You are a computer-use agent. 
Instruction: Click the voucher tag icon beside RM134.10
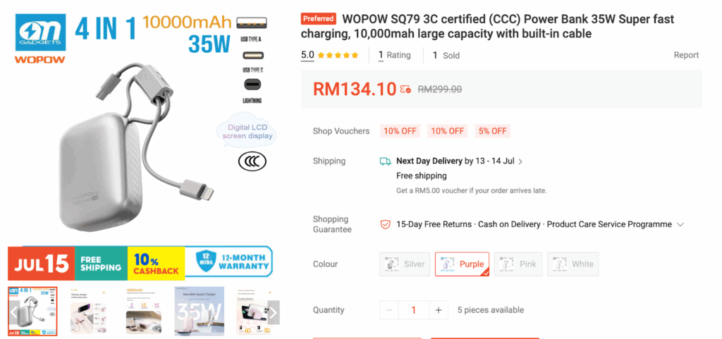click(x=405, y=90)
